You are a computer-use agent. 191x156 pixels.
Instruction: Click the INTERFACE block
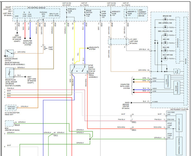click(178, 40)
